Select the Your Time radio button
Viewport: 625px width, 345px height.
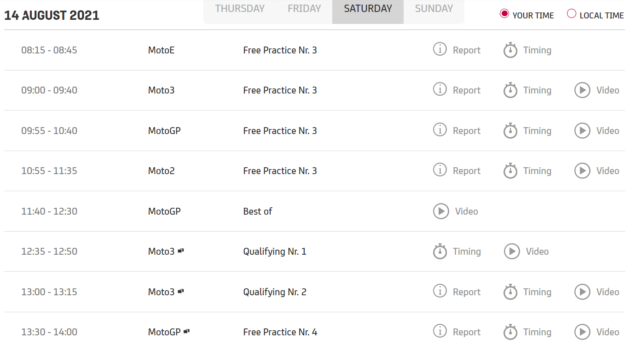pos(504,14)
